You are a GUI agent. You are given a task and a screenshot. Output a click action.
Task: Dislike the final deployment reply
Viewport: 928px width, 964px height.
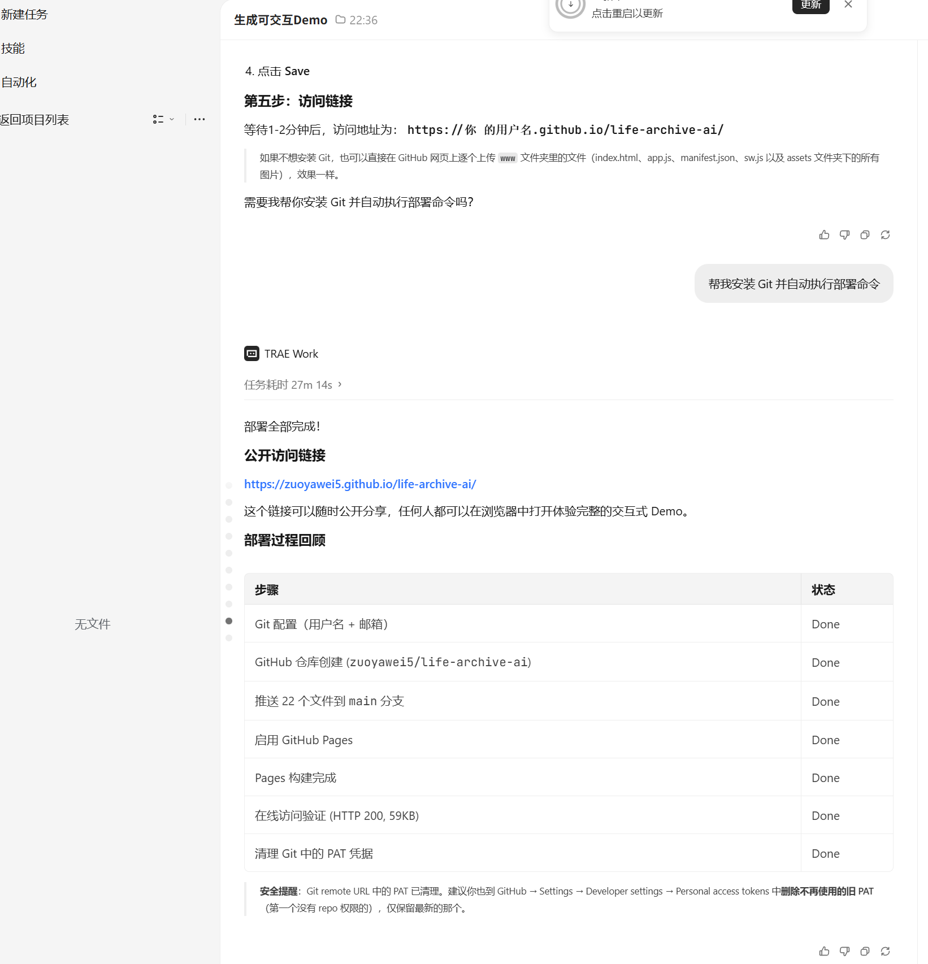pos(844,952)
